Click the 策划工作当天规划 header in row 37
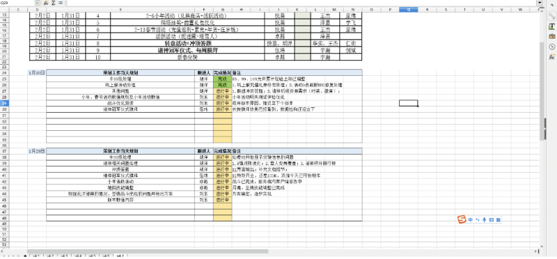Viewport: 557px width, 259px height. tap(120, 151)
